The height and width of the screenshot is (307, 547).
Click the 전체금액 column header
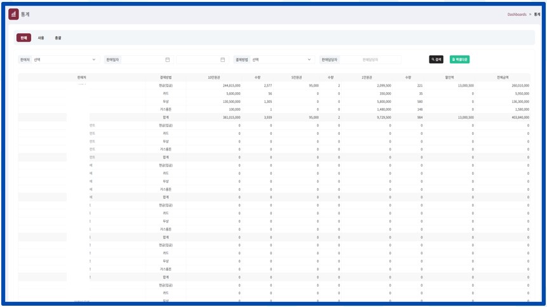(502, 77)
